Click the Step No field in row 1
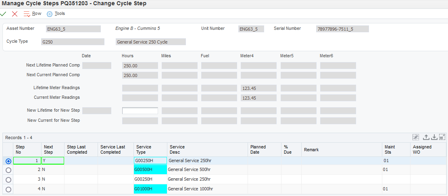 pyautogui.click(x=27, y=161)
